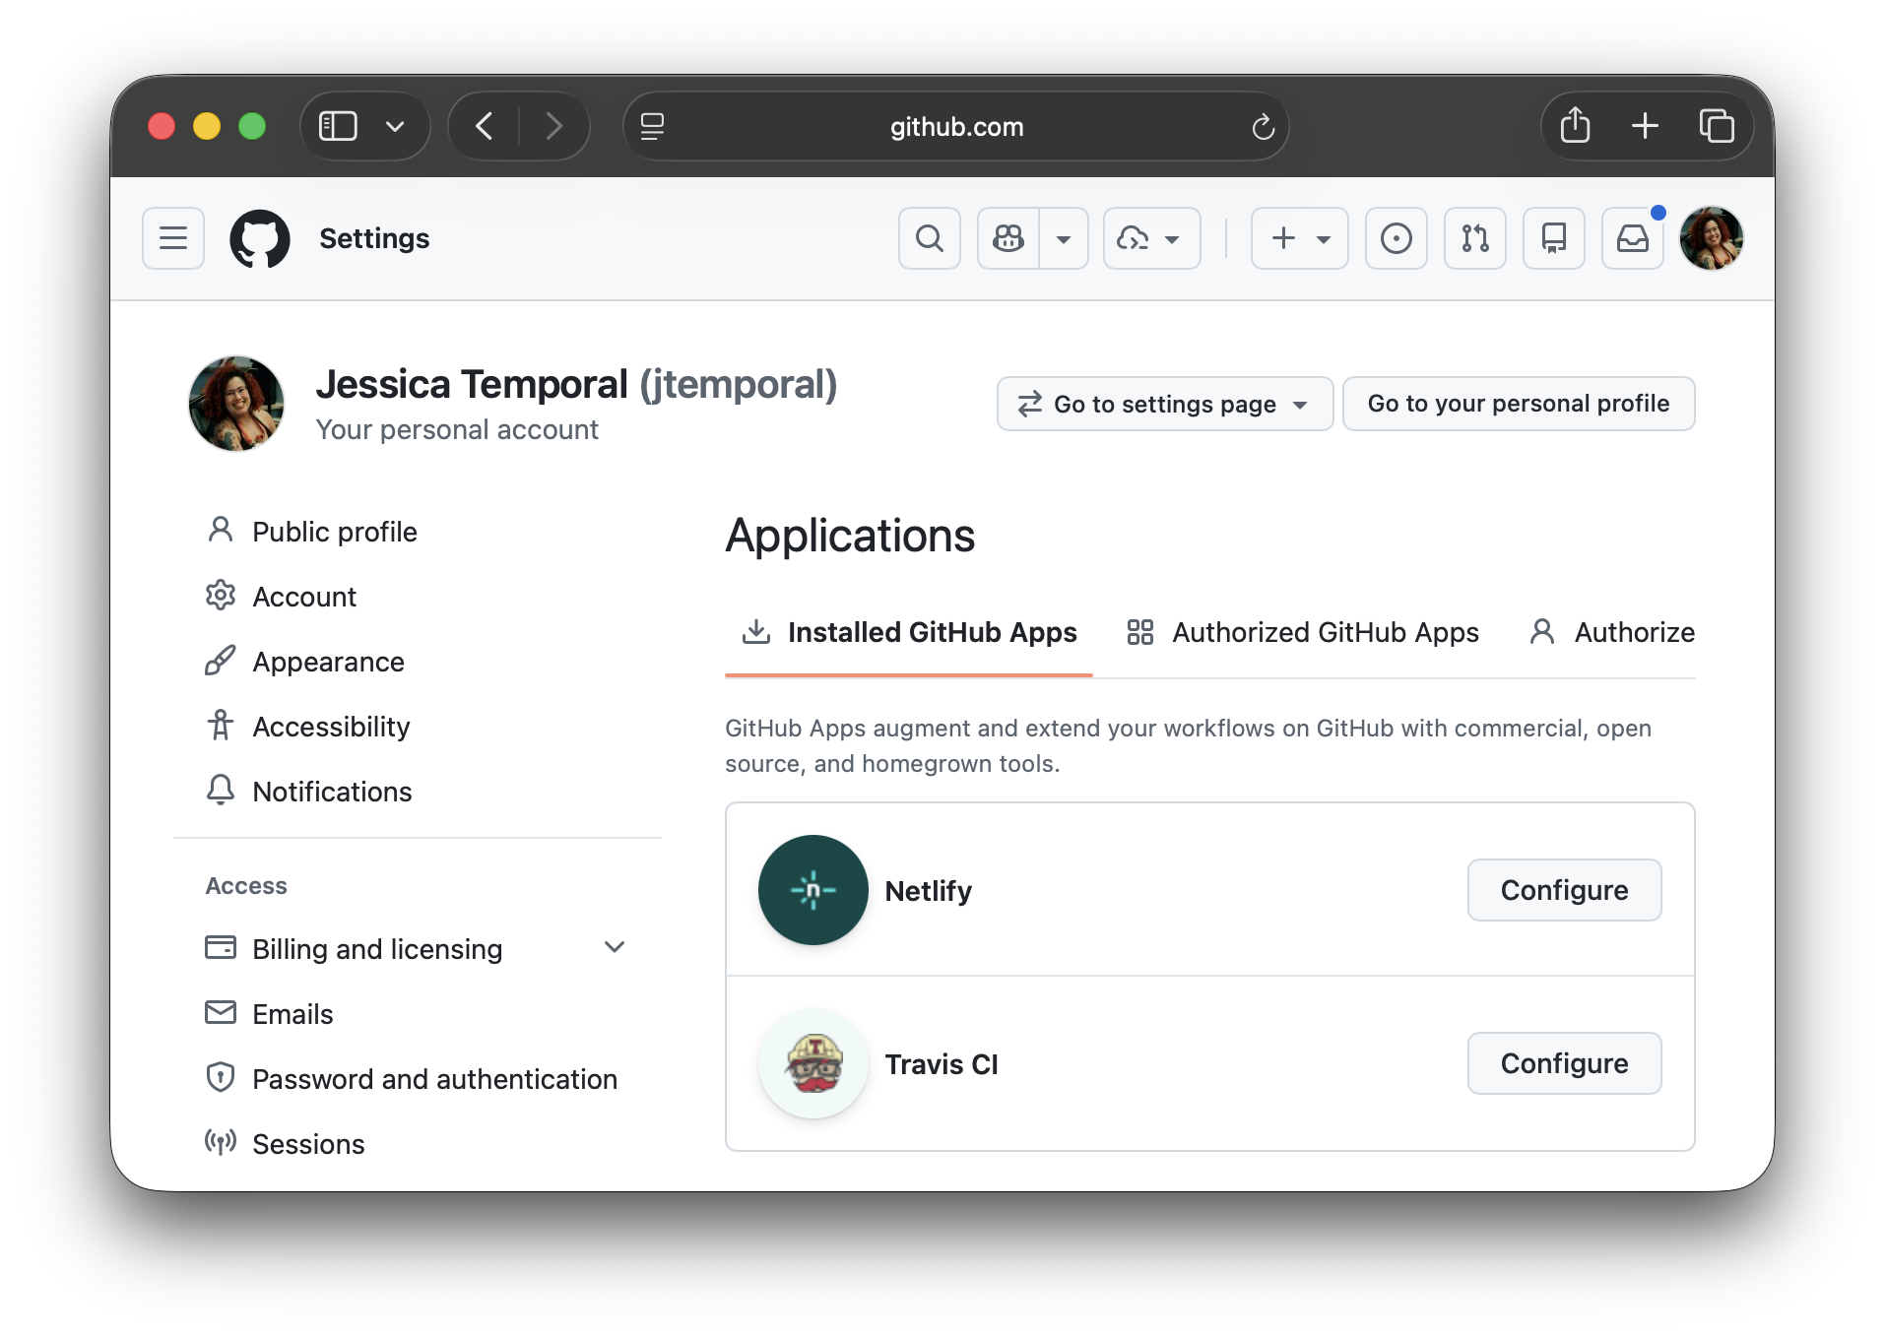The image size is (1885, 1337).
Task: Open Emails settings
Action: [x=418, y=1014]
